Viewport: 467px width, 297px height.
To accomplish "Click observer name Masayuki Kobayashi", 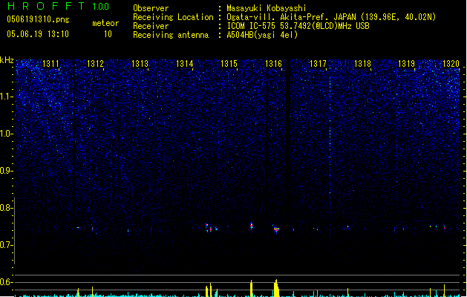I will click(x=267, y=8).
